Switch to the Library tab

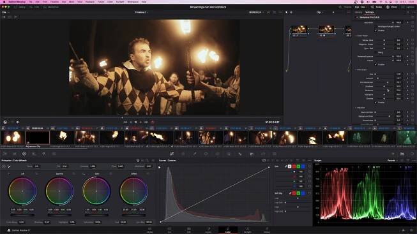pyautogui.click(x=358, y=12)
